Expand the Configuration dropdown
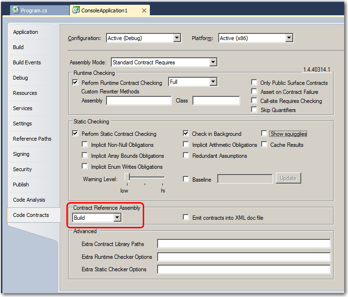Viewport: 348px width, 297px height. (177, 38)
